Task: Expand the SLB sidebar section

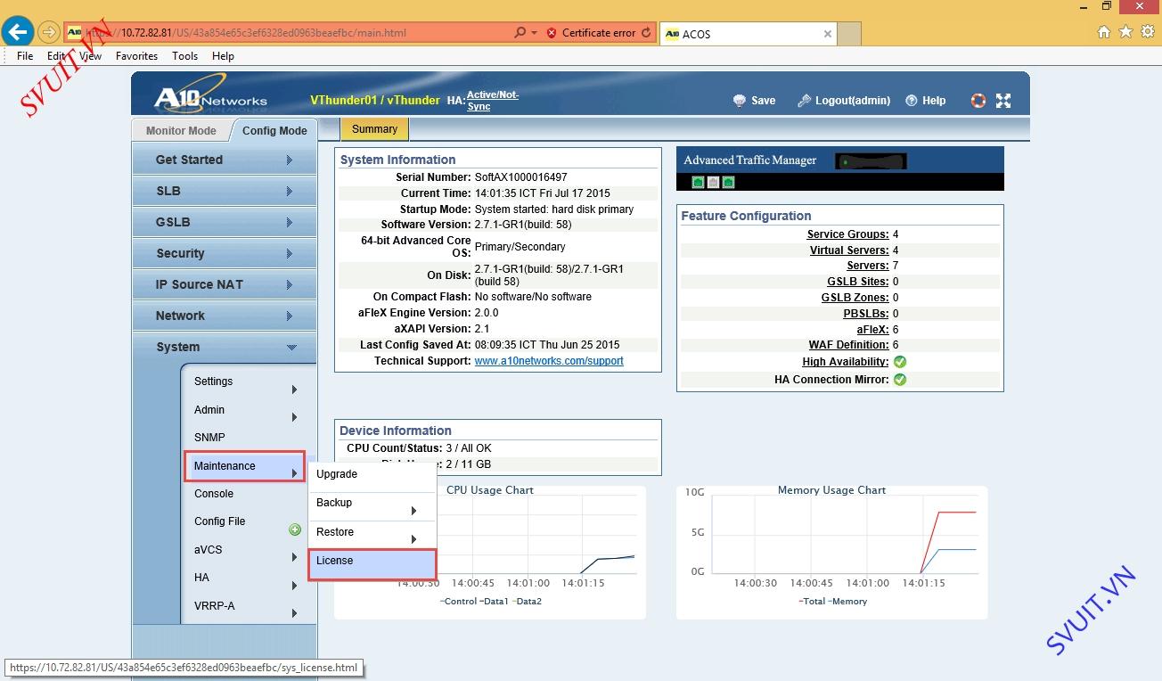Action: [225, 191]
